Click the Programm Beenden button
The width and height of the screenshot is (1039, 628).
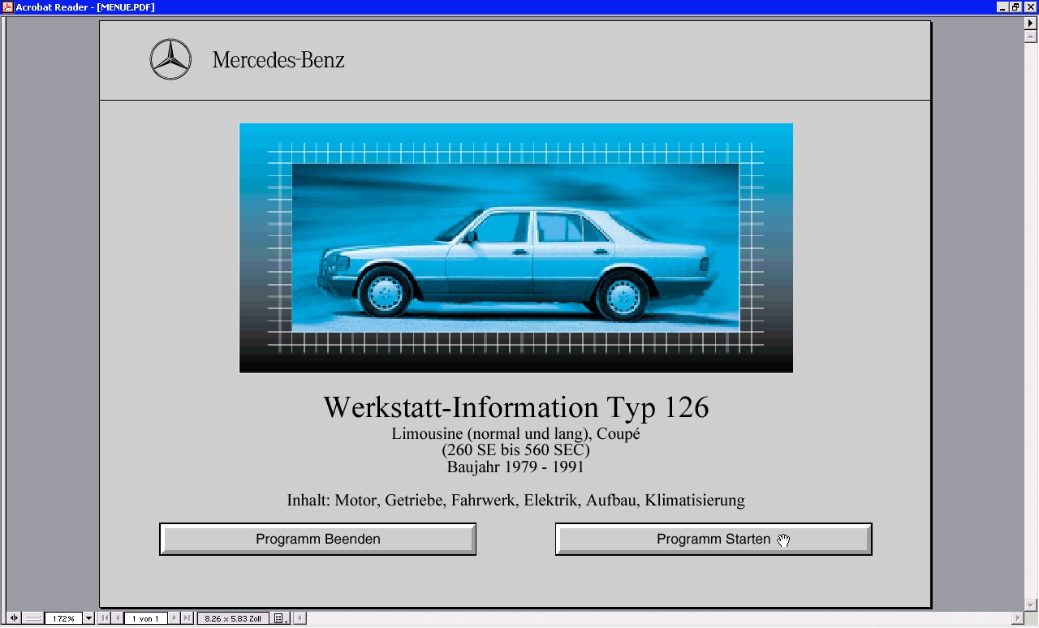(317, 539)
